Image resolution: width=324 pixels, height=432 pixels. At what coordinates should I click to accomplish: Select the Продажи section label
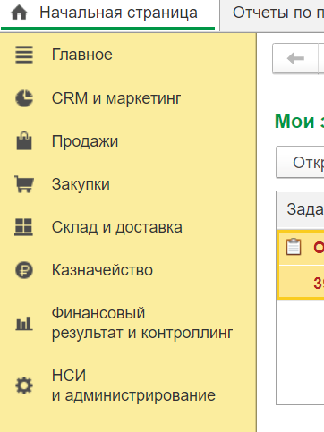coord(85,141)
